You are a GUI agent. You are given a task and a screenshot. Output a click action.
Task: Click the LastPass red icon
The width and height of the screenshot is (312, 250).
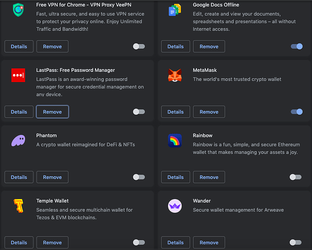[x=18, y=75]
